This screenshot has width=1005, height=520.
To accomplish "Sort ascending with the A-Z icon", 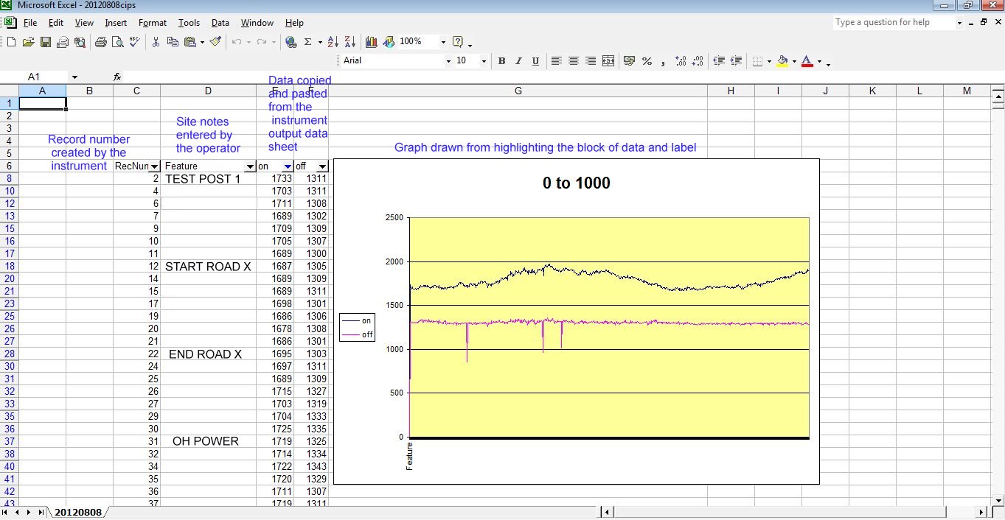I will pos(333,42).
